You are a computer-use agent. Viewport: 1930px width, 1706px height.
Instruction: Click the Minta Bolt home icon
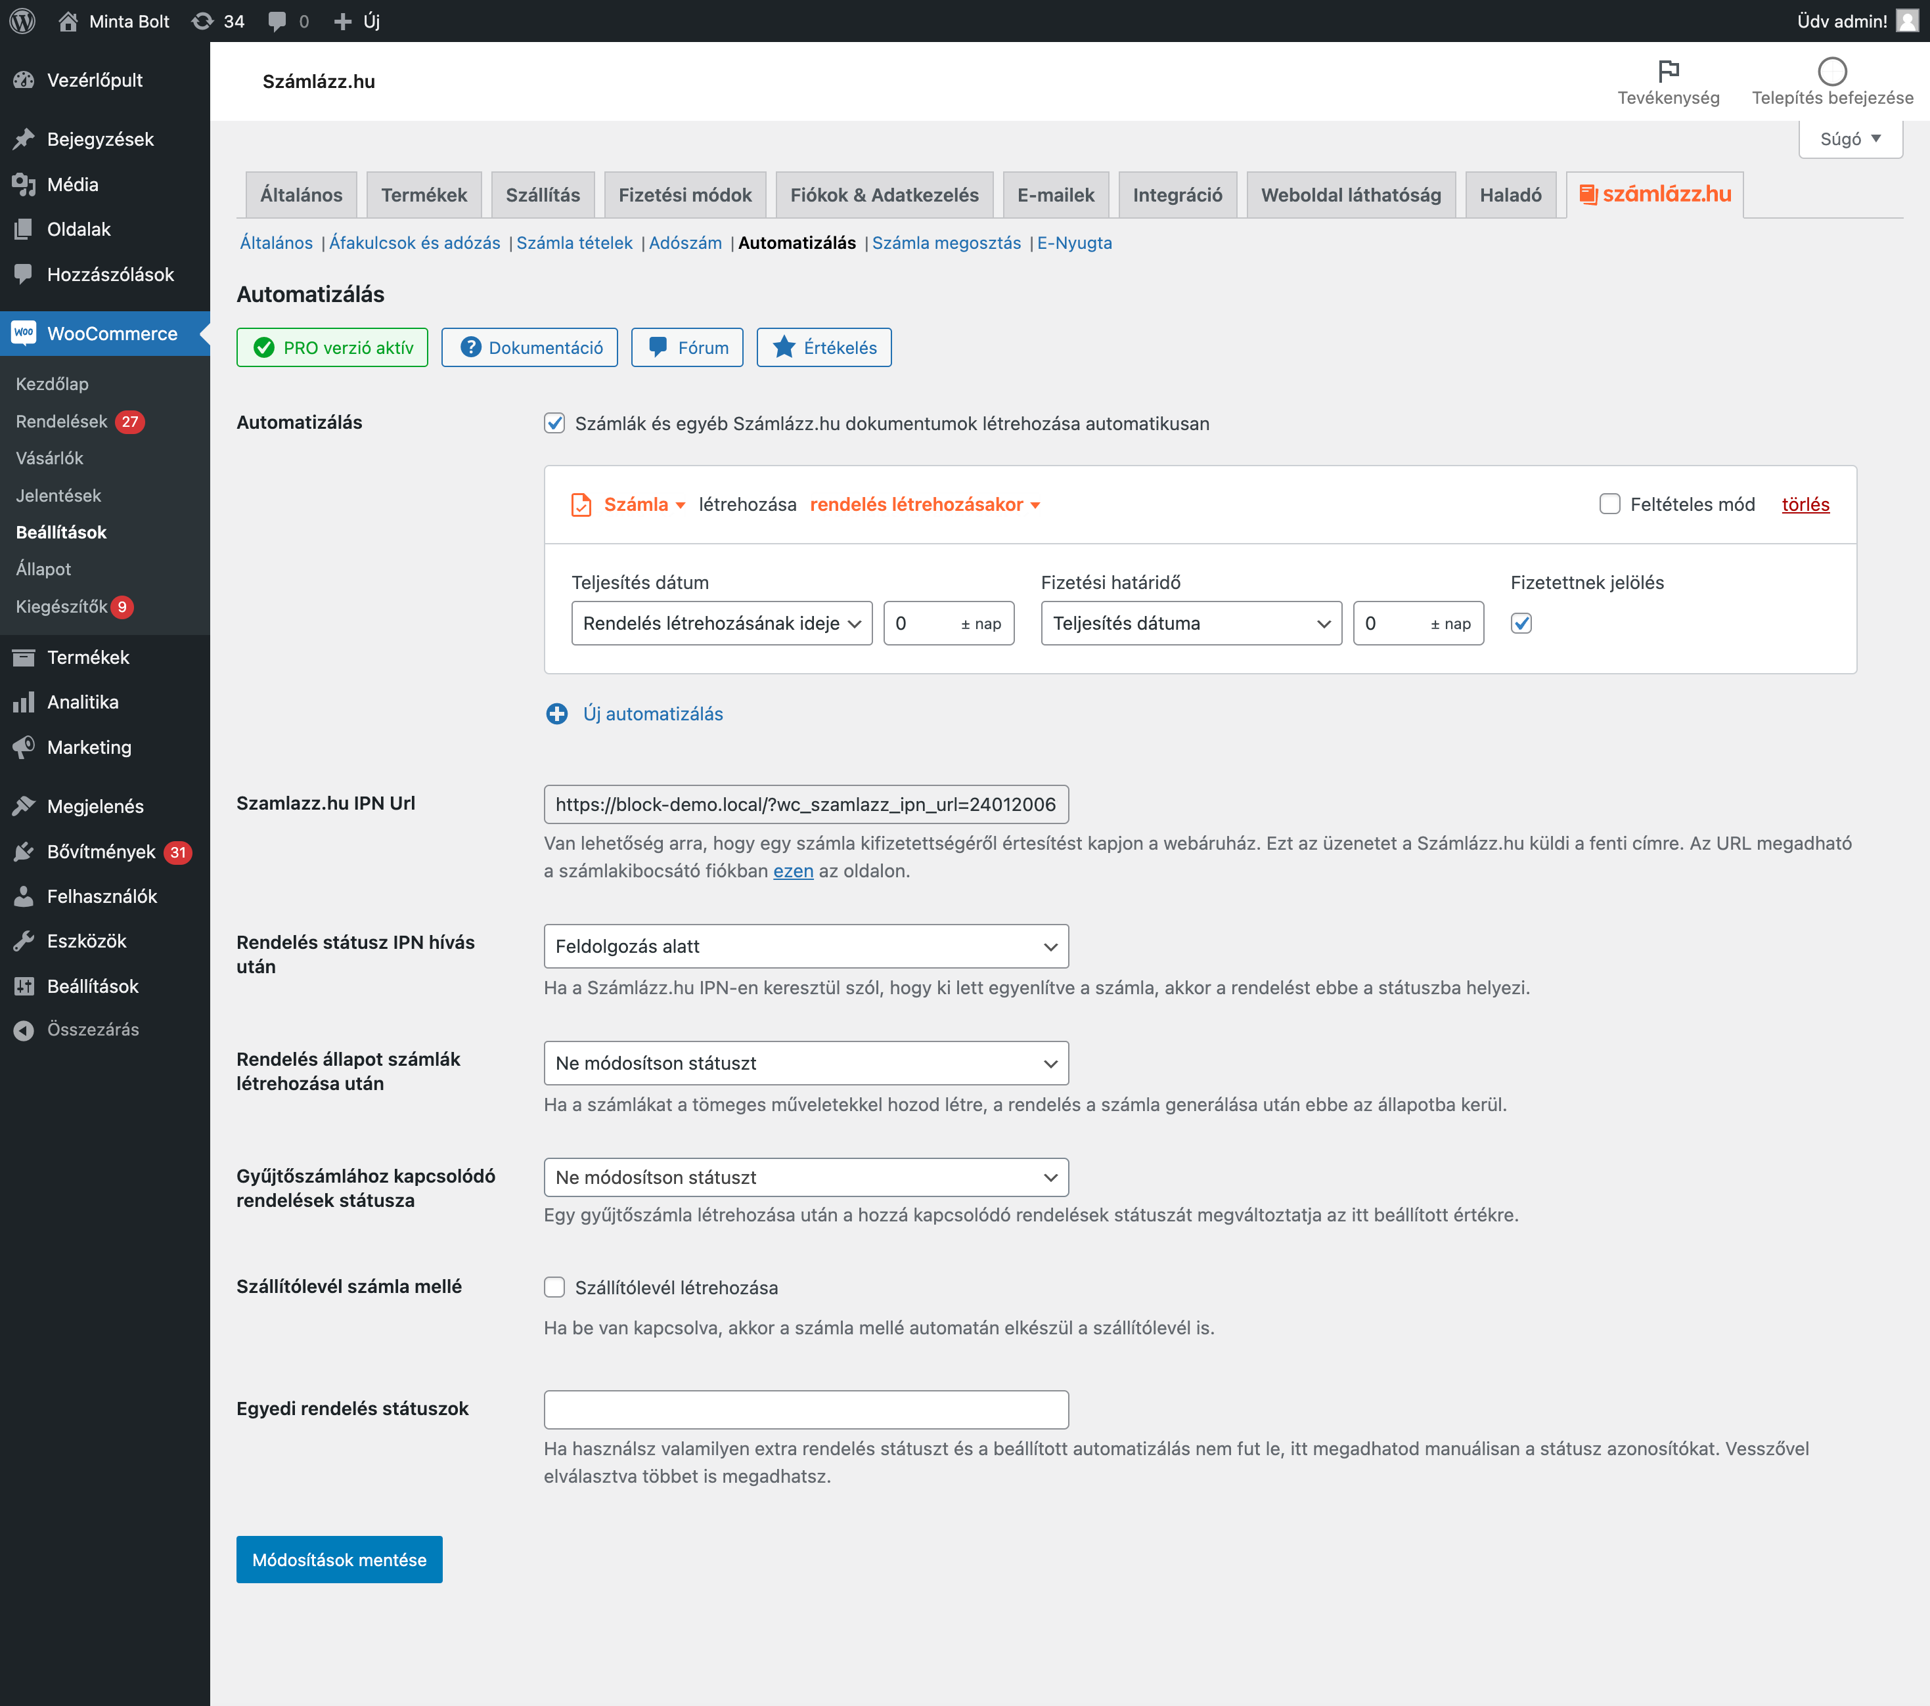(x=68, y=21)
